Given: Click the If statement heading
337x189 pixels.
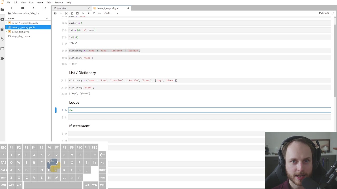Looking at the screenshot, I should [79, 126].
